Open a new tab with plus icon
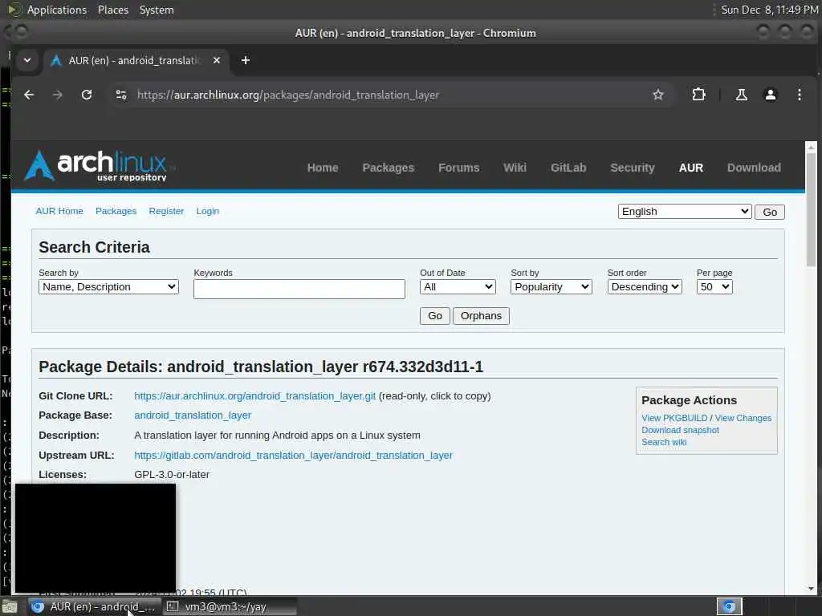Viewport: 822px width, 616px height. pos(246,60)
